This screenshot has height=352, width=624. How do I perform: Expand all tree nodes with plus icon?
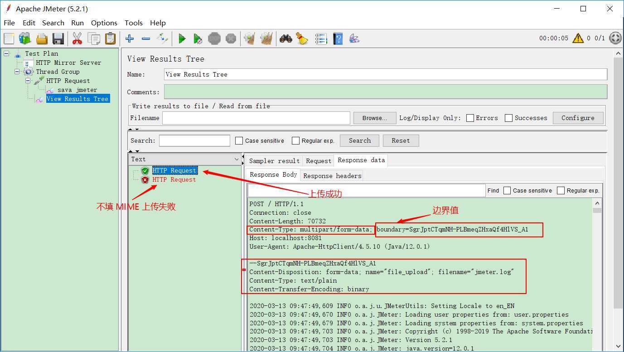click(130, 39)
